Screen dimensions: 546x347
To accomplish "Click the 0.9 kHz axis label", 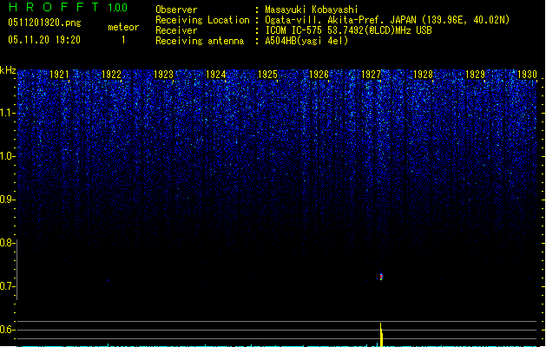I will pyautogui.click(x=7, y=200).
